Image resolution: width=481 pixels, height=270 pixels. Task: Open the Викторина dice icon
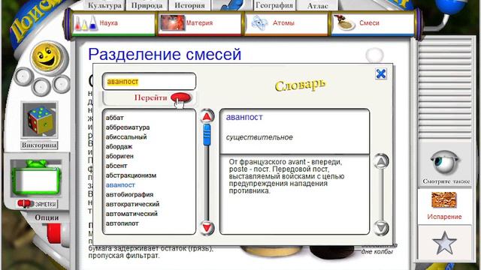pyautogui.click(x=39, y=120)
